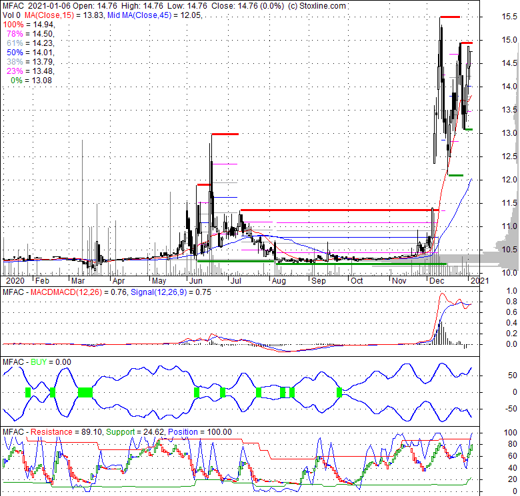Click the MFAC 2021-01-06 header text
This screenshot has height=496, width=520.
pyautogui.click(x=37, y=6)
